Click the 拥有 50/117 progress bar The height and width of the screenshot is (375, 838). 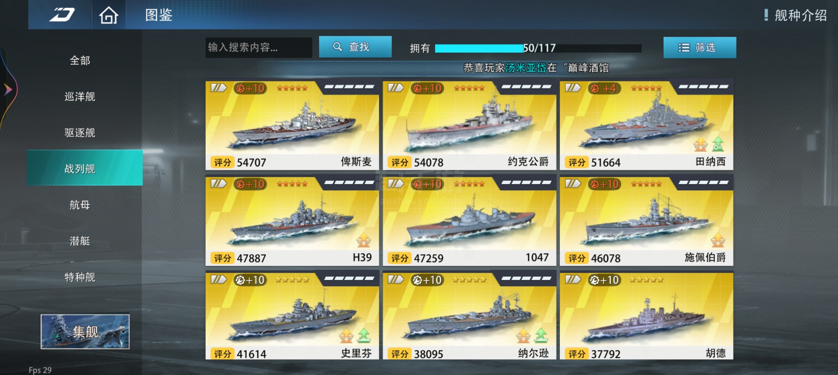tap(538, 48)
